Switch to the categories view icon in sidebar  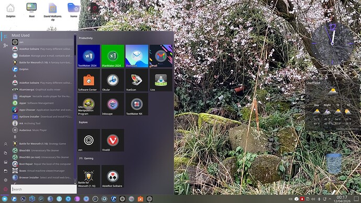(x=6, y=46)
